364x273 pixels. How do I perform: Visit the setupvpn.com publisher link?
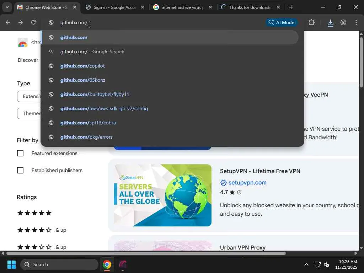tap(247, 183)
